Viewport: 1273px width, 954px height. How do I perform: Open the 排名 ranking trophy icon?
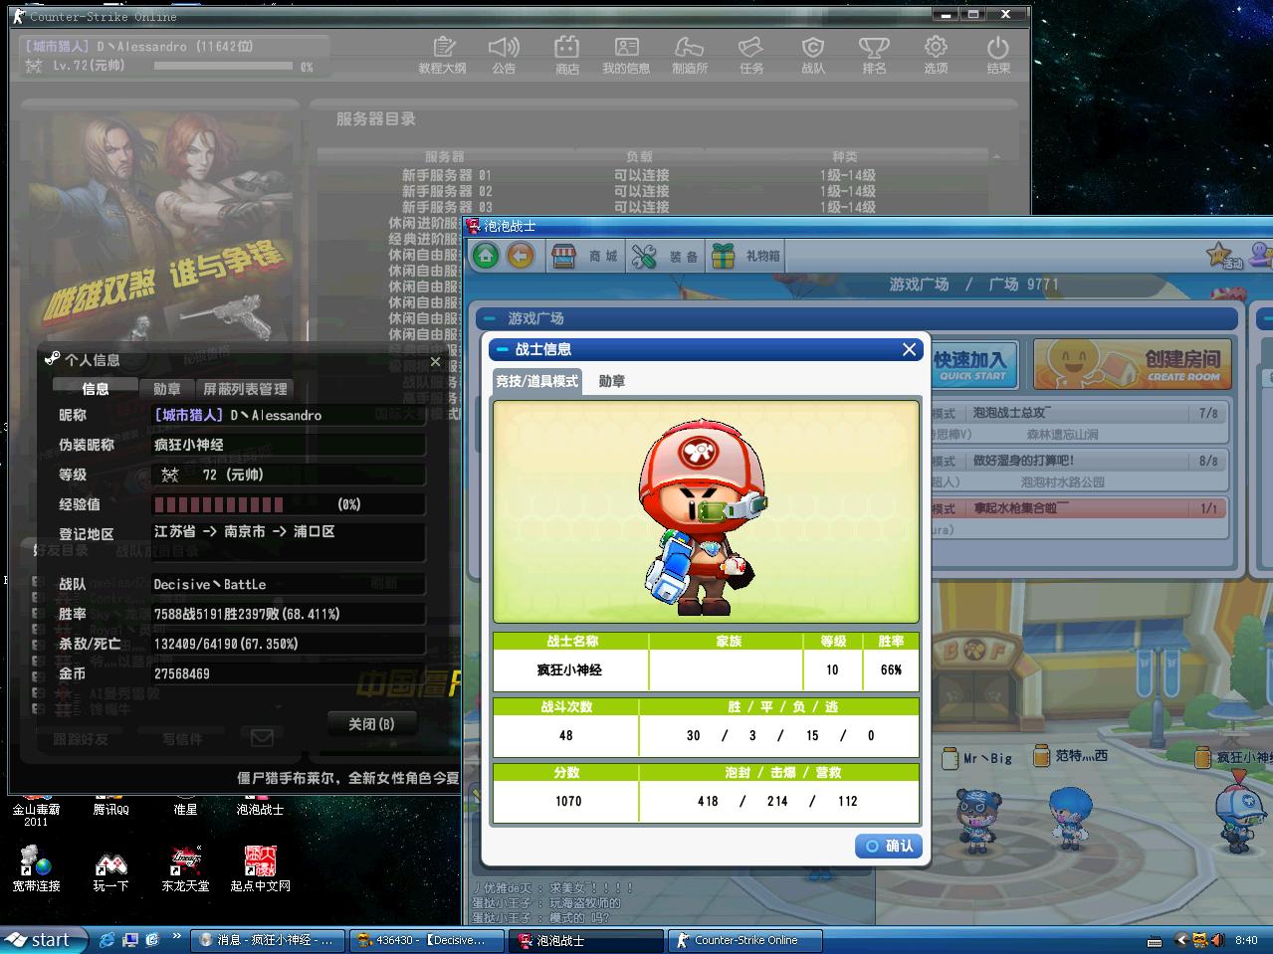[874, 55]
